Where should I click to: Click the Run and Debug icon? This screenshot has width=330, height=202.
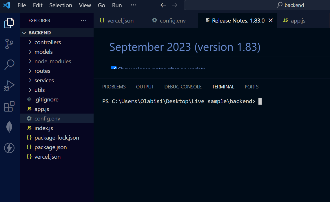click(x=9, y=85)
